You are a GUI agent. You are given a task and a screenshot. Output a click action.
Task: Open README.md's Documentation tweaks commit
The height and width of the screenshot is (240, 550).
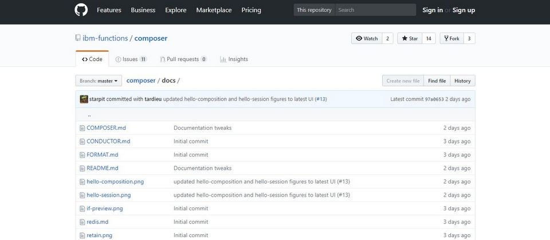tap(202, 168)
